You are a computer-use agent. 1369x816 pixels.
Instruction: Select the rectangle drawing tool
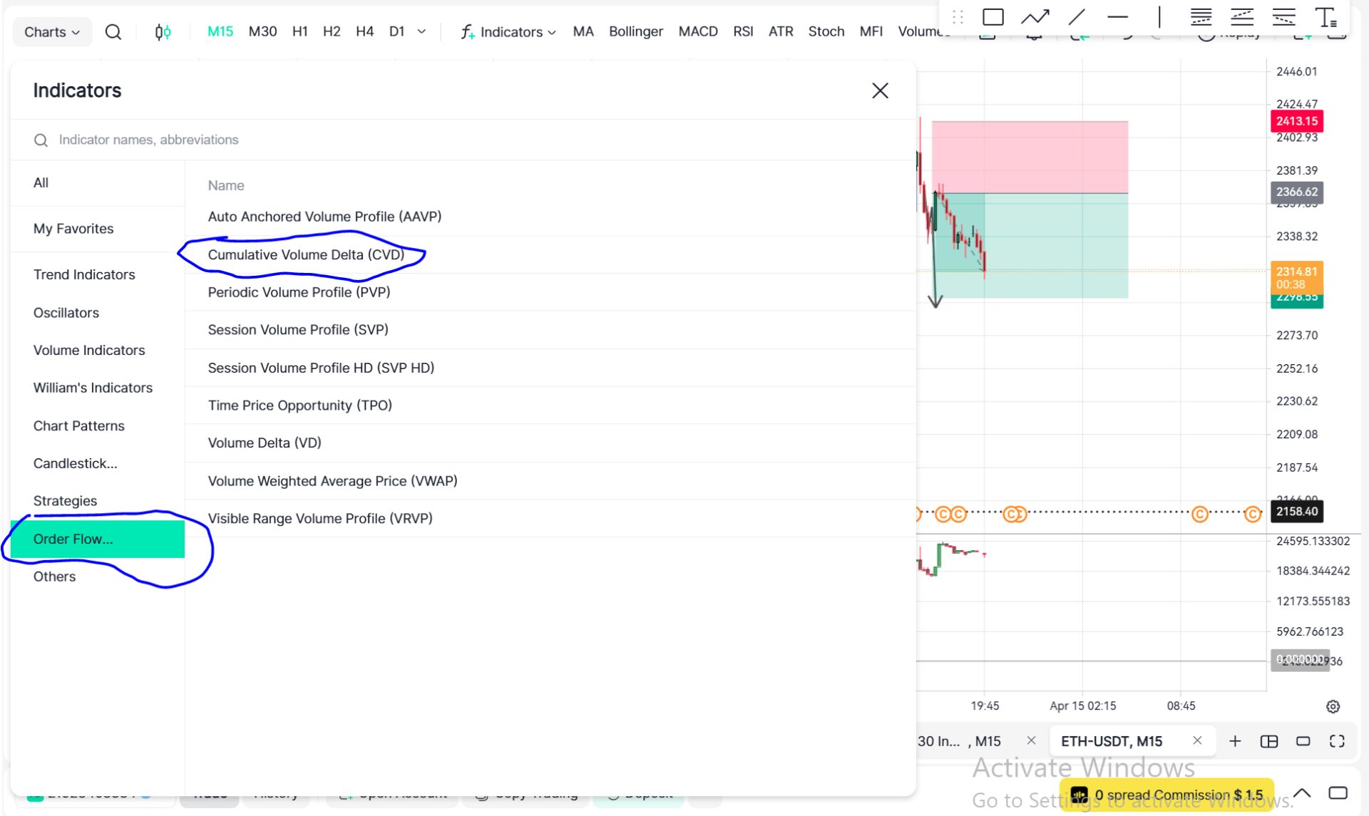point(993,17)
